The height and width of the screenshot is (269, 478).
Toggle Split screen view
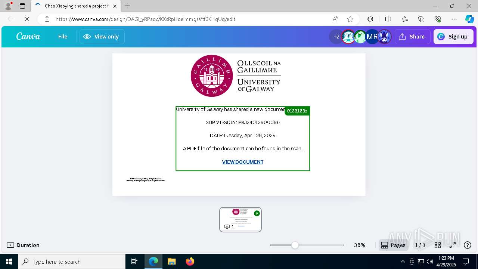388,19
